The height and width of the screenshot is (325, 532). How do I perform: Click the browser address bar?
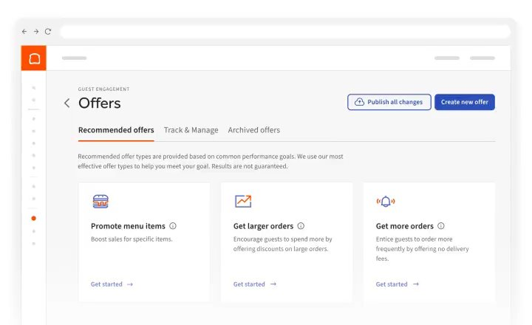[285, 32]
